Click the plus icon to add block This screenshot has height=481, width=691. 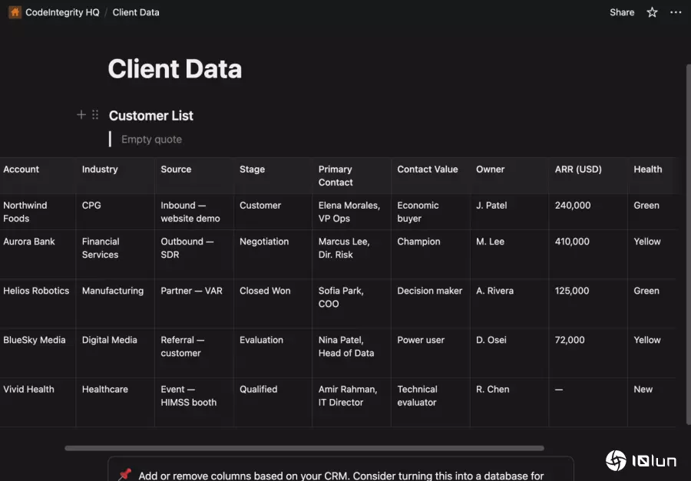click(81, 115)
